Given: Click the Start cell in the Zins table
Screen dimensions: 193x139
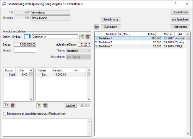Looking at the screenshot, I should click(10, 75).
